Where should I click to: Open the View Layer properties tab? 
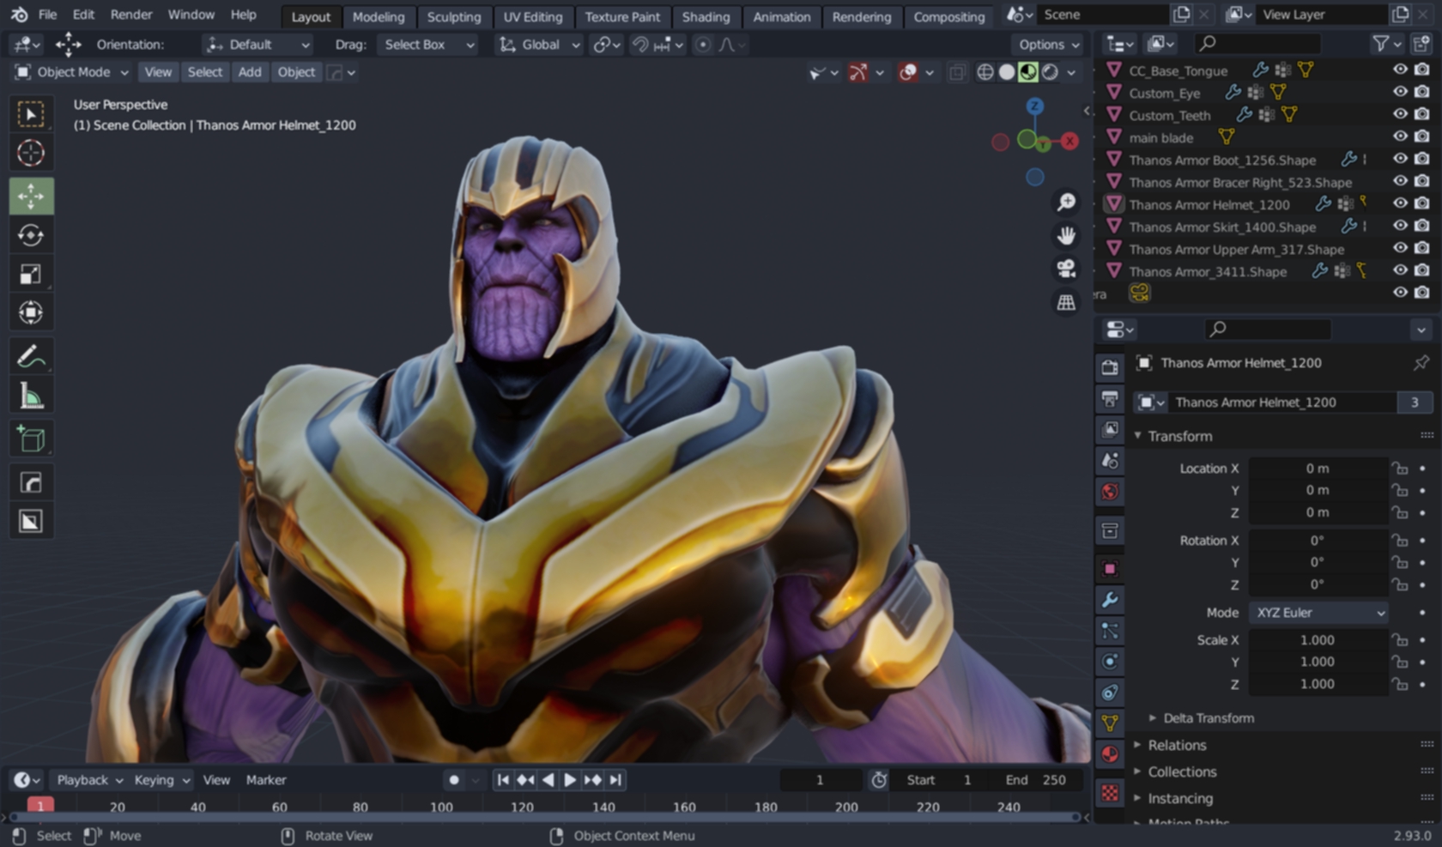(x=1110, y=429)
